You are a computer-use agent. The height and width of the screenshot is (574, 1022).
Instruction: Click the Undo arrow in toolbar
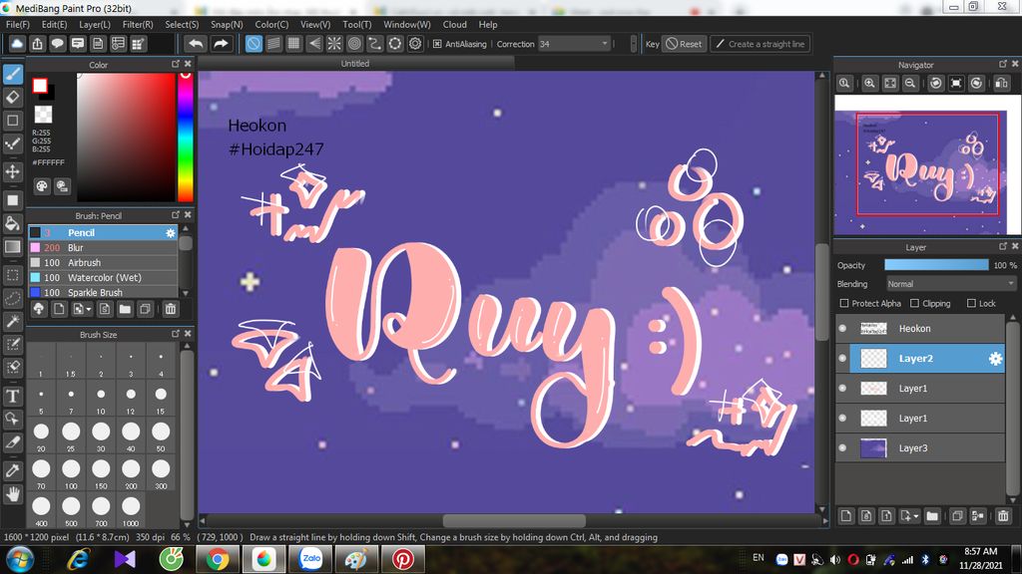coord(196,44)
